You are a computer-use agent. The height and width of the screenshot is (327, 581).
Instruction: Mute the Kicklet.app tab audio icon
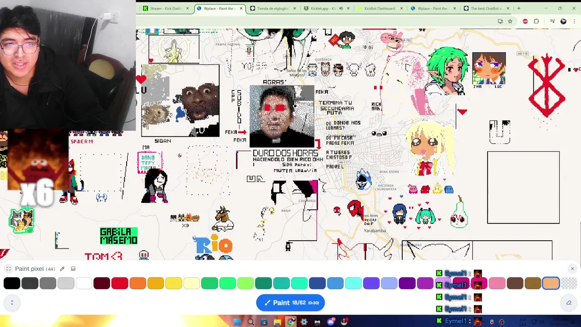pos(341,8)
